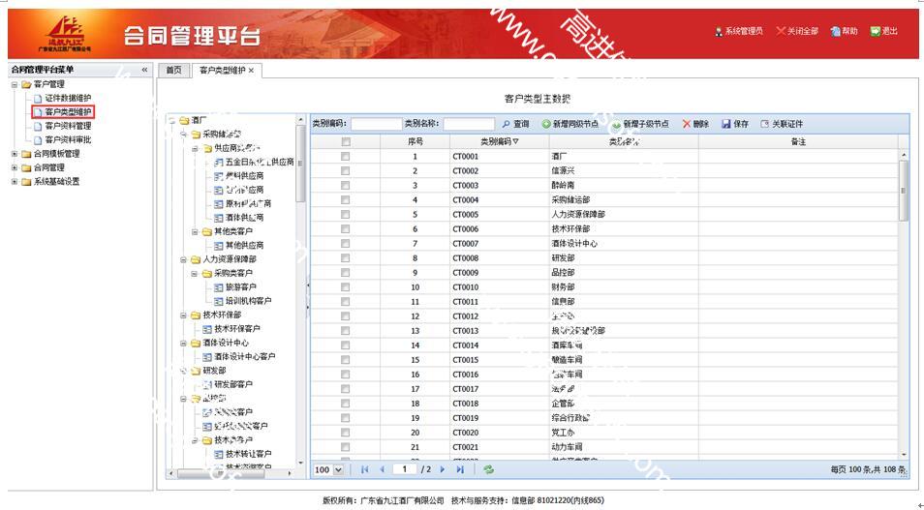Click the 查询 search magnifier icon

506,124
